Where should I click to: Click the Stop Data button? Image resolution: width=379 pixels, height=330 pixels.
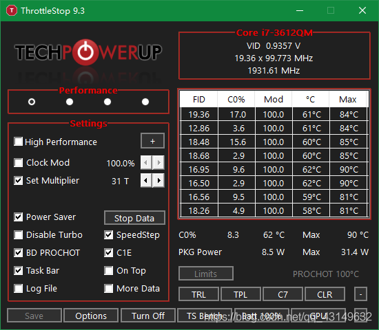(134, 218)
